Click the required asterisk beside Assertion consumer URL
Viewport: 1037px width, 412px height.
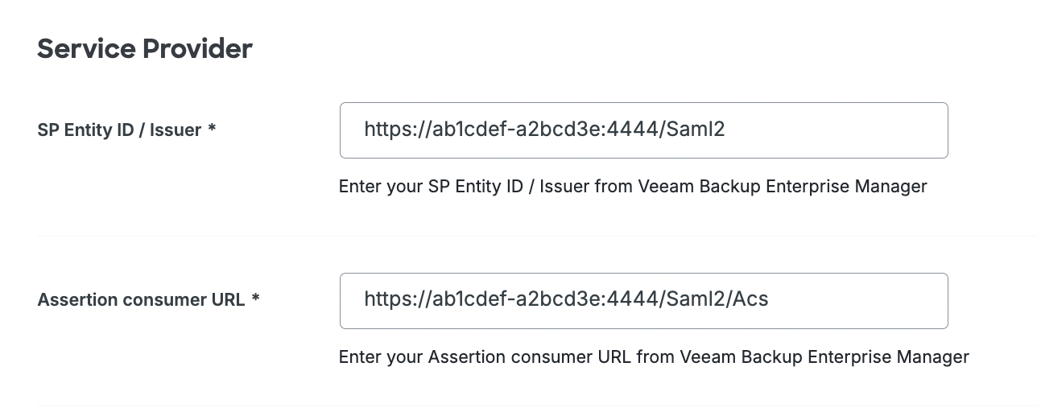coord(255,299)
